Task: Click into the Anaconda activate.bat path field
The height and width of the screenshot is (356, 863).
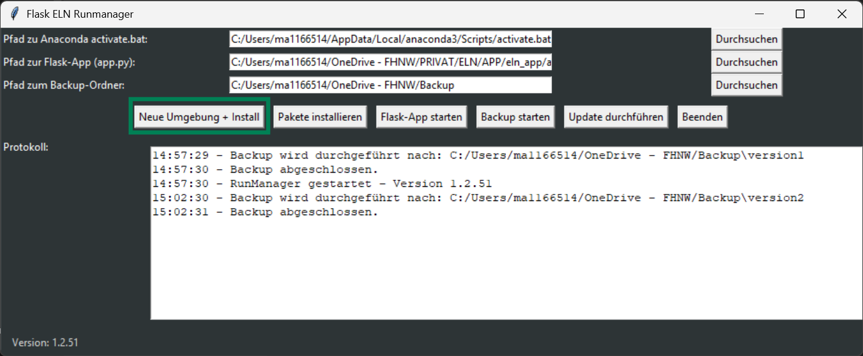Action: point(390,39)
